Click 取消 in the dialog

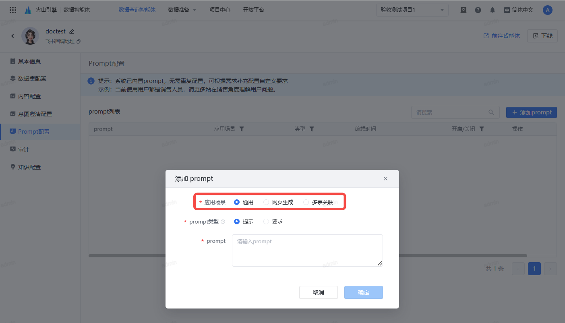pos(319,292)
